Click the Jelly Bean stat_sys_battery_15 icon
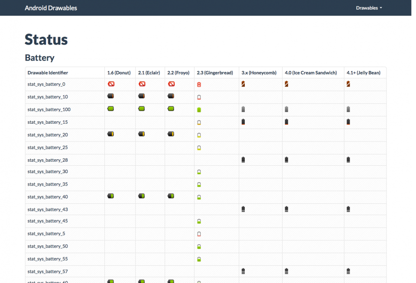The width and height of the screenshot is (416, 283). tap(348, 122)
